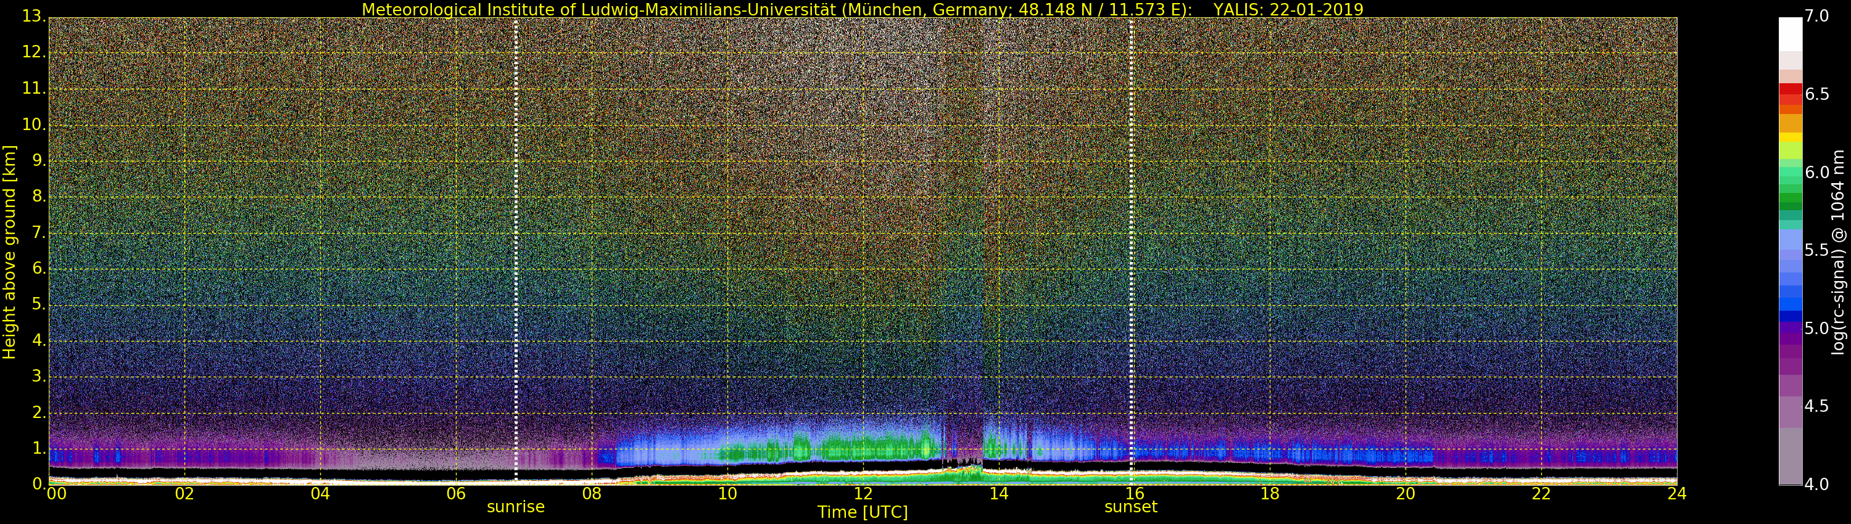
Task: Click the '13.' tick on the height axis
Action: (x=34, y=17)
